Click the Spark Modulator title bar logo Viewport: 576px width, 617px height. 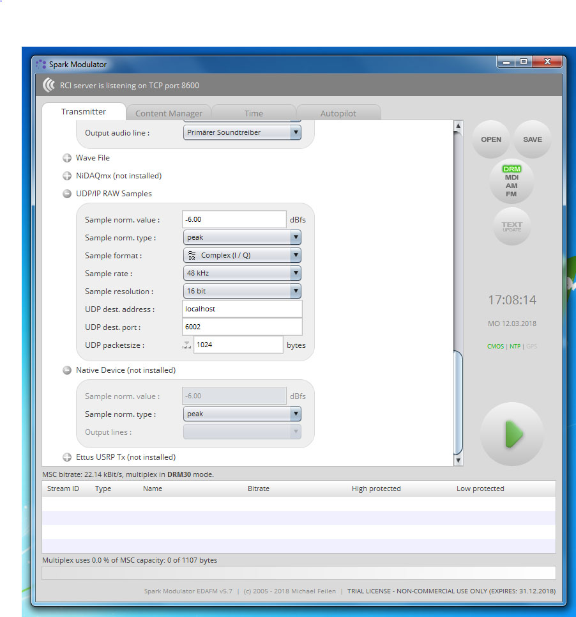tap(42, 65)
